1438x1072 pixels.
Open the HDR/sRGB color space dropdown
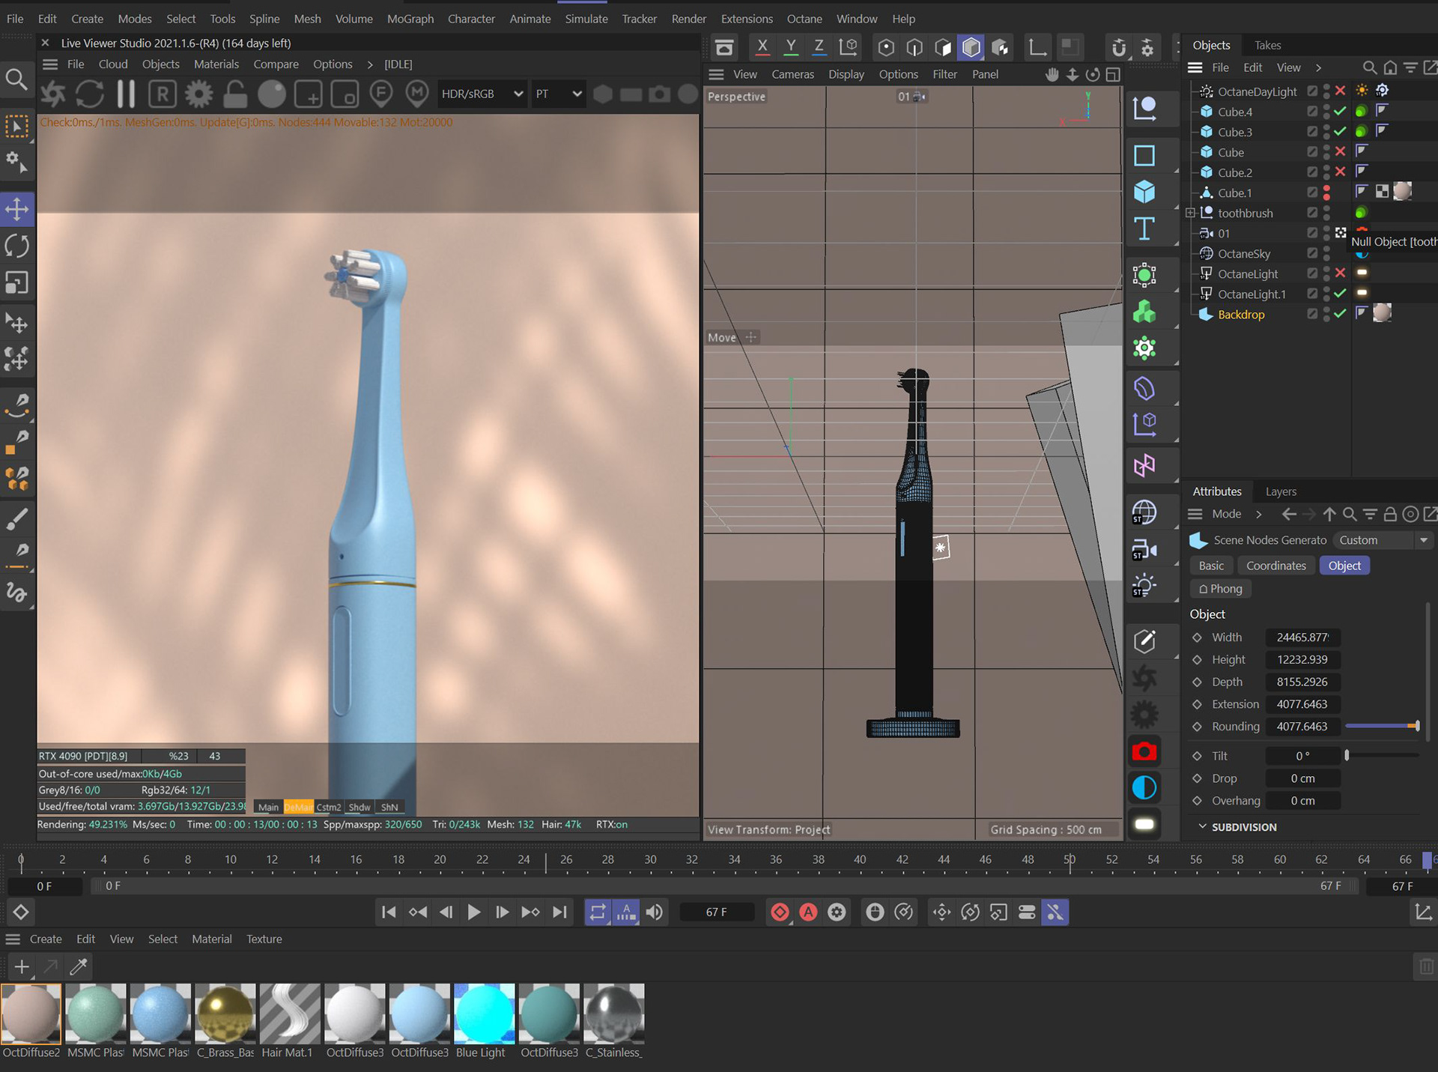click(x=482, y=94)
